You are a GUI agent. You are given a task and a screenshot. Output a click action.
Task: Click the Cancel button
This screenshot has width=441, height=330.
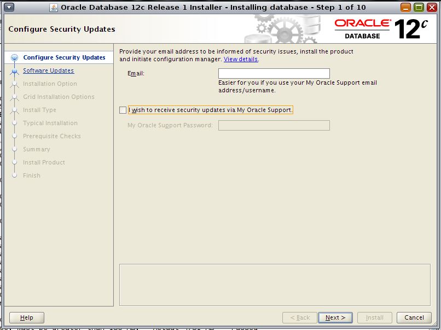414,317
